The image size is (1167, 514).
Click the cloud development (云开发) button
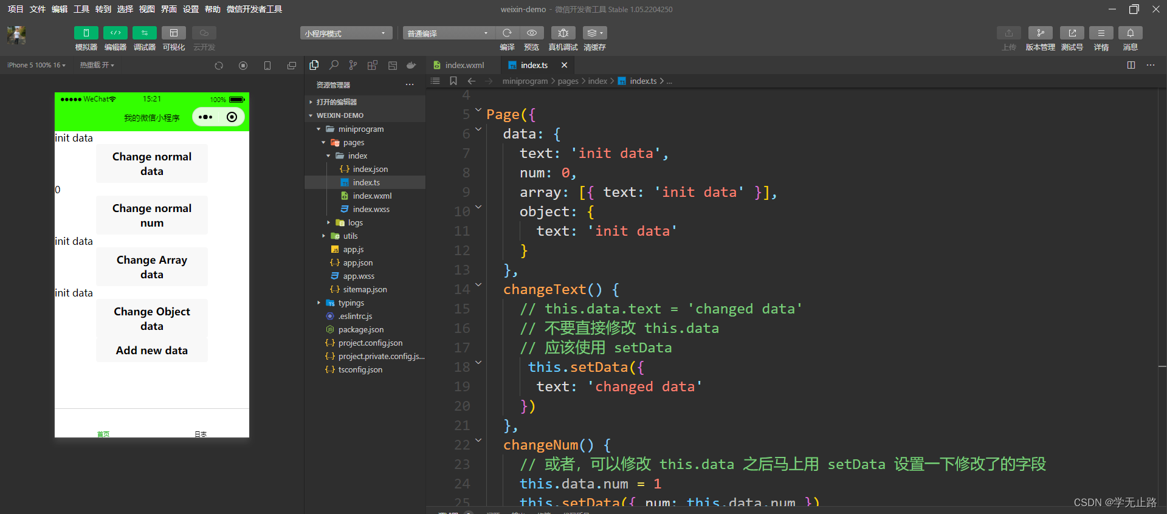click(204, 33)
